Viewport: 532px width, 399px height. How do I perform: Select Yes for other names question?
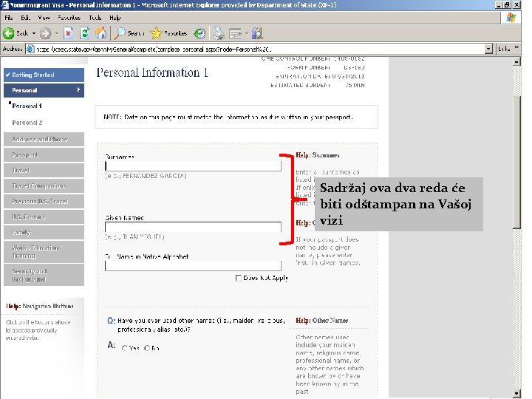pyautogui.click(x=125, y=348)
